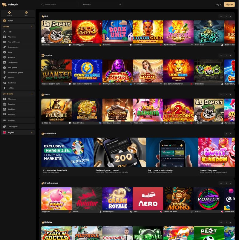
Task: Click the Log in link
Action: pos(218,4)
